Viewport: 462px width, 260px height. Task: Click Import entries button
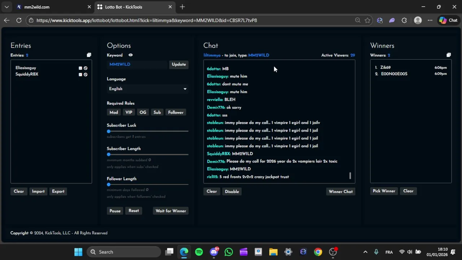click(x=38, y=191)
